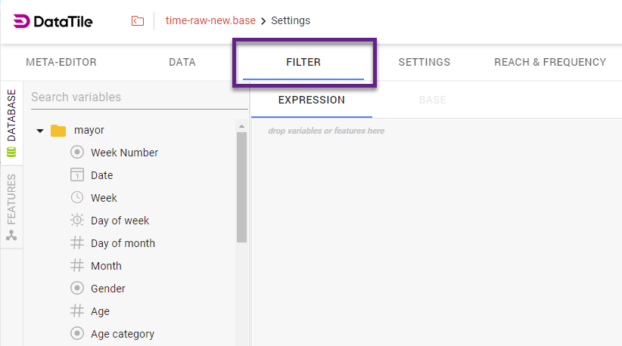Switch to the META-EDITOR tab

[x=61, y=62]
